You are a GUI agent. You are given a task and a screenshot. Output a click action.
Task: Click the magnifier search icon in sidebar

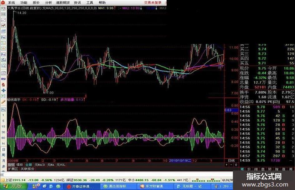[x=3, y=66]
